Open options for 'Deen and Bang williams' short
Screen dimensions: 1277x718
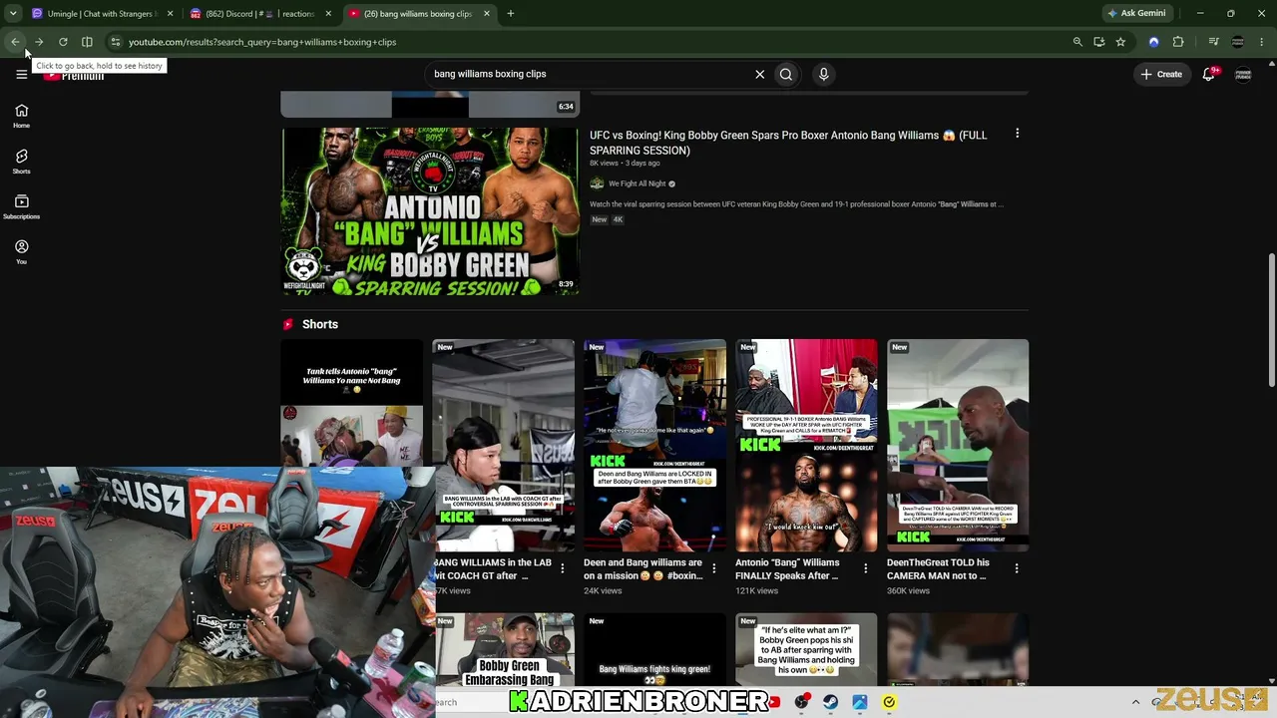pos(713,568)
